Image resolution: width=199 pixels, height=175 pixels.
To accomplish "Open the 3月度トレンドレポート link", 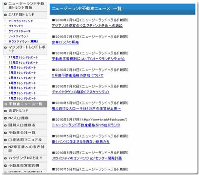I will [x=22, y=78].
